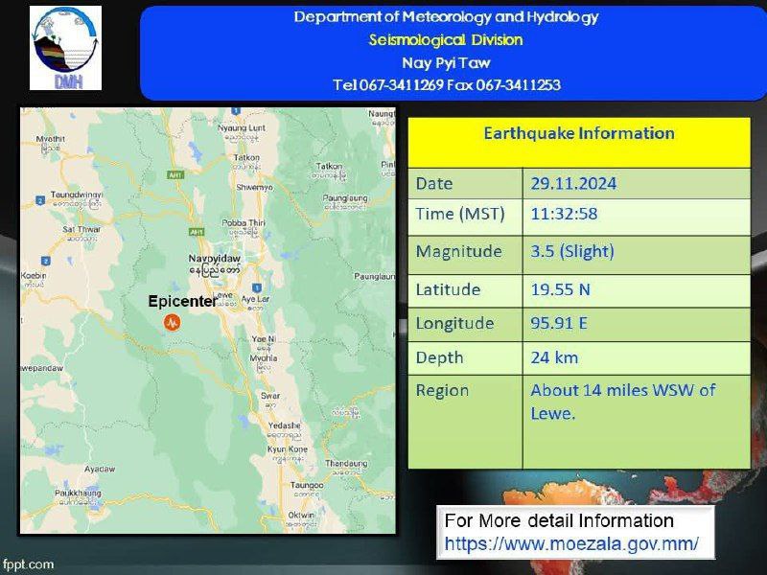Screen dimensions: 767x575
Task: Click the Department of Meteorology and Hydrology title
Action: (446, 17)
